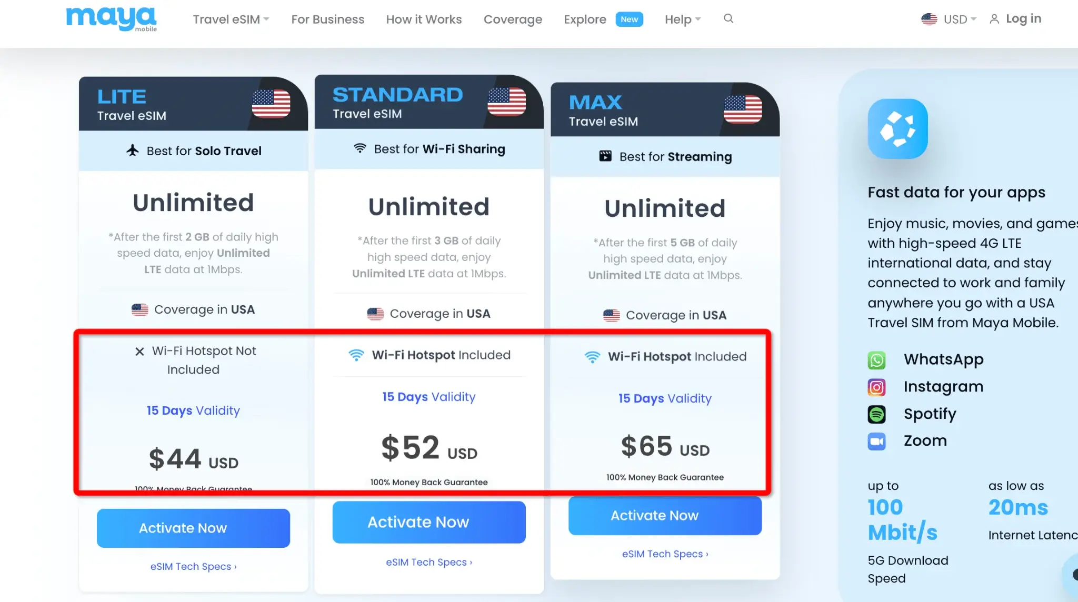Viewport: 1078px width, 602px height.
Task: Click the WhatsApp app icon
Action: (x=876, y=360)
